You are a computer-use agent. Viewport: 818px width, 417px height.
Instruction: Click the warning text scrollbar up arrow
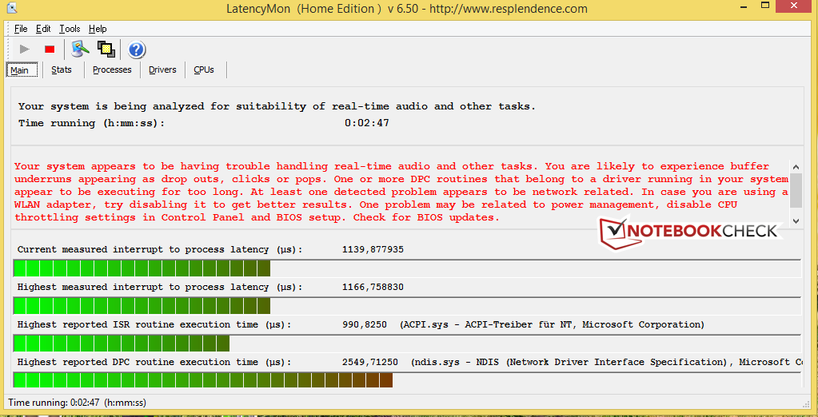point(796,167)
